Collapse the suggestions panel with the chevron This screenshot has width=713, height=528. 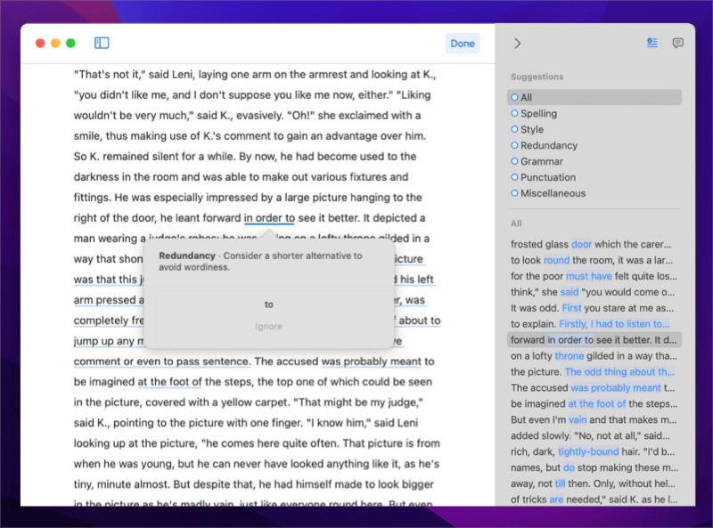[517, 44]
